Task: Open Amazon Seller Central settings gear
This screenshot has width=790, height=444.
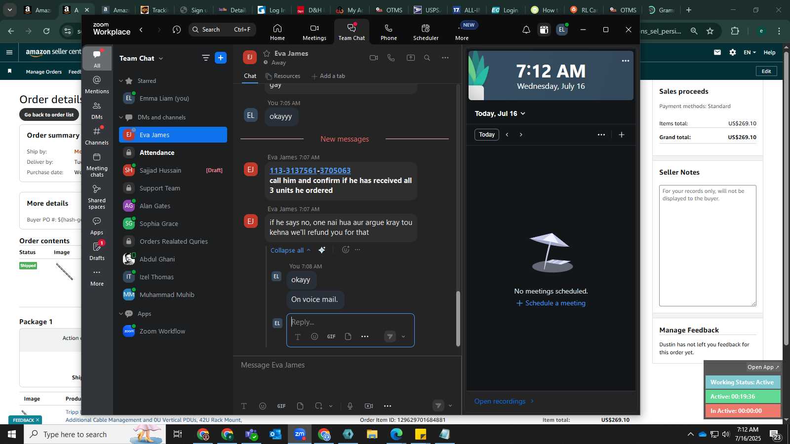Action: click(733, 52)
